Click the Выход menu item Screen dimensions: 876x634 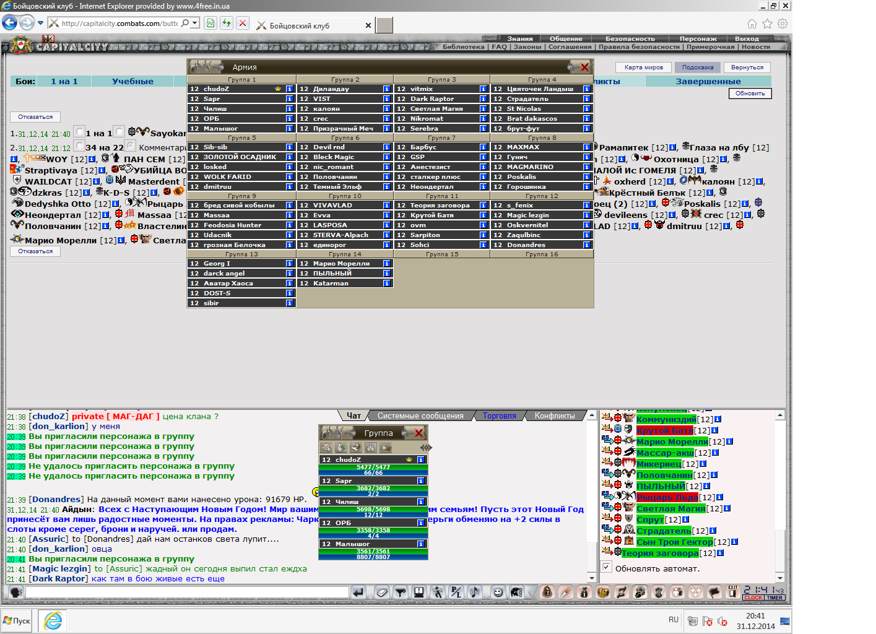point(747,38)
